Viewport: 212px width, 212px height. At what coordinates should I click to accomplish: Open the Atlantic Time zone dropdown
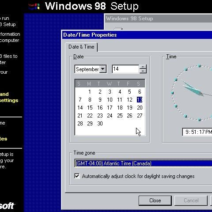144,163
